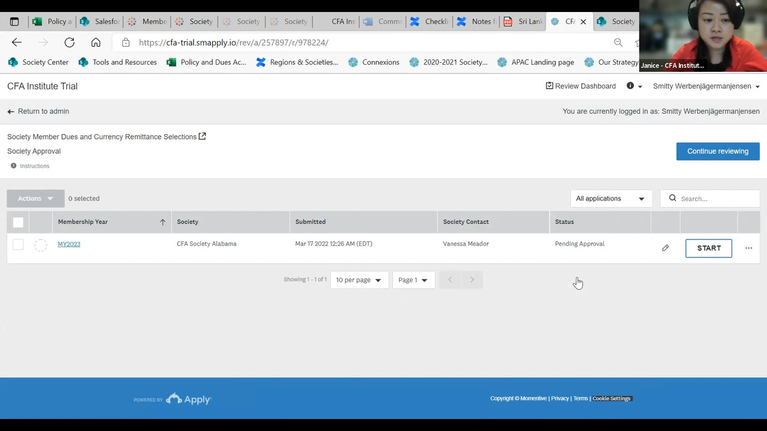Click the Terms footer link
The width and height of the screenshot is (767, 431).
[580, 399]
